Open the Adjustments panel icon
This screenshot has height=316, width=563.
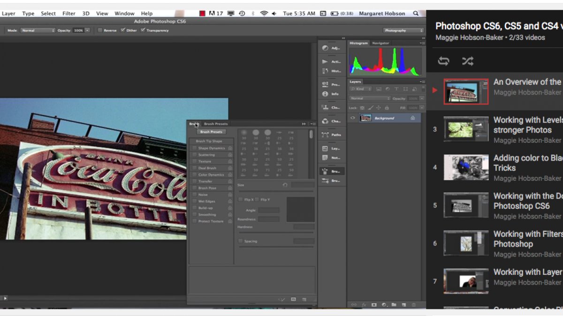pyautogui.click(x=326, y=48)
